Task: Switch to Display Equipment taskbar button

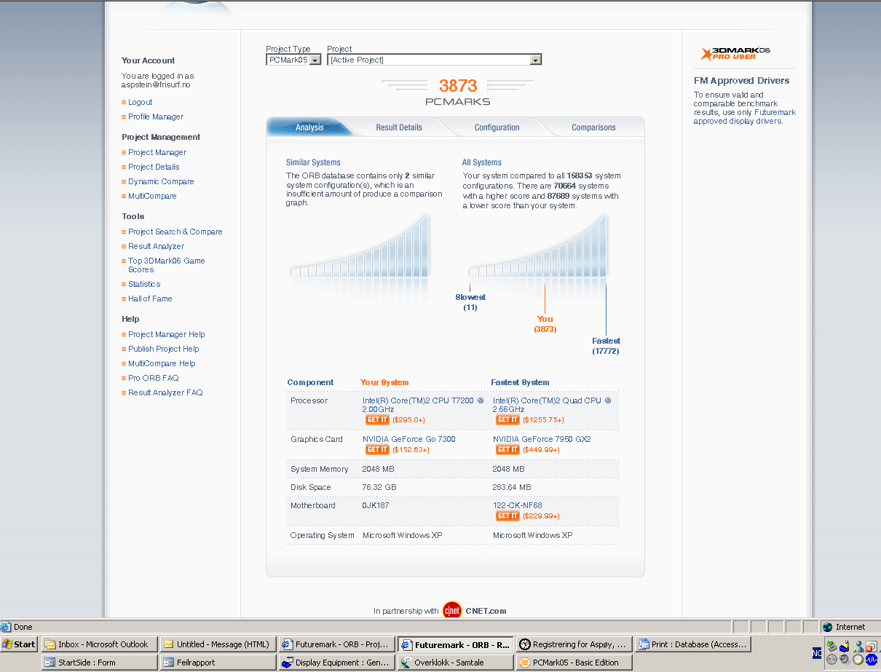Action: click(337, 663)
